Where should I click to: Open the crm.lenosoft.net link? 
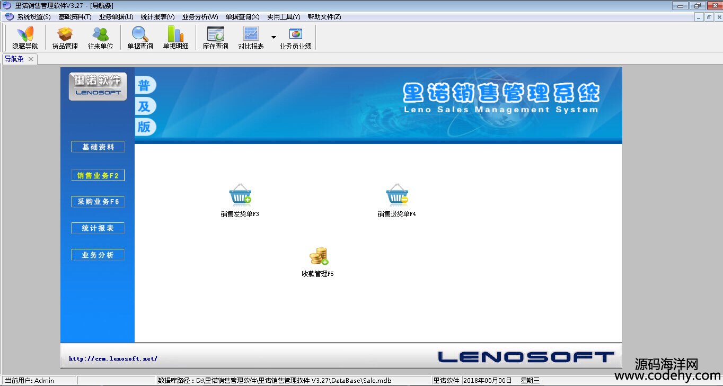113,358
